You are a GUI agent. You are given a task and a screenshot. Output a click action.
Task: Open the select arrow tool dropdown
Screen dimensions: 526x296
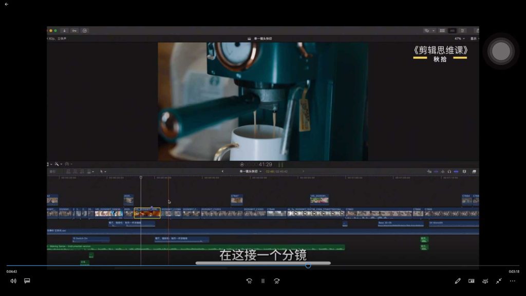tap(103, 172)
